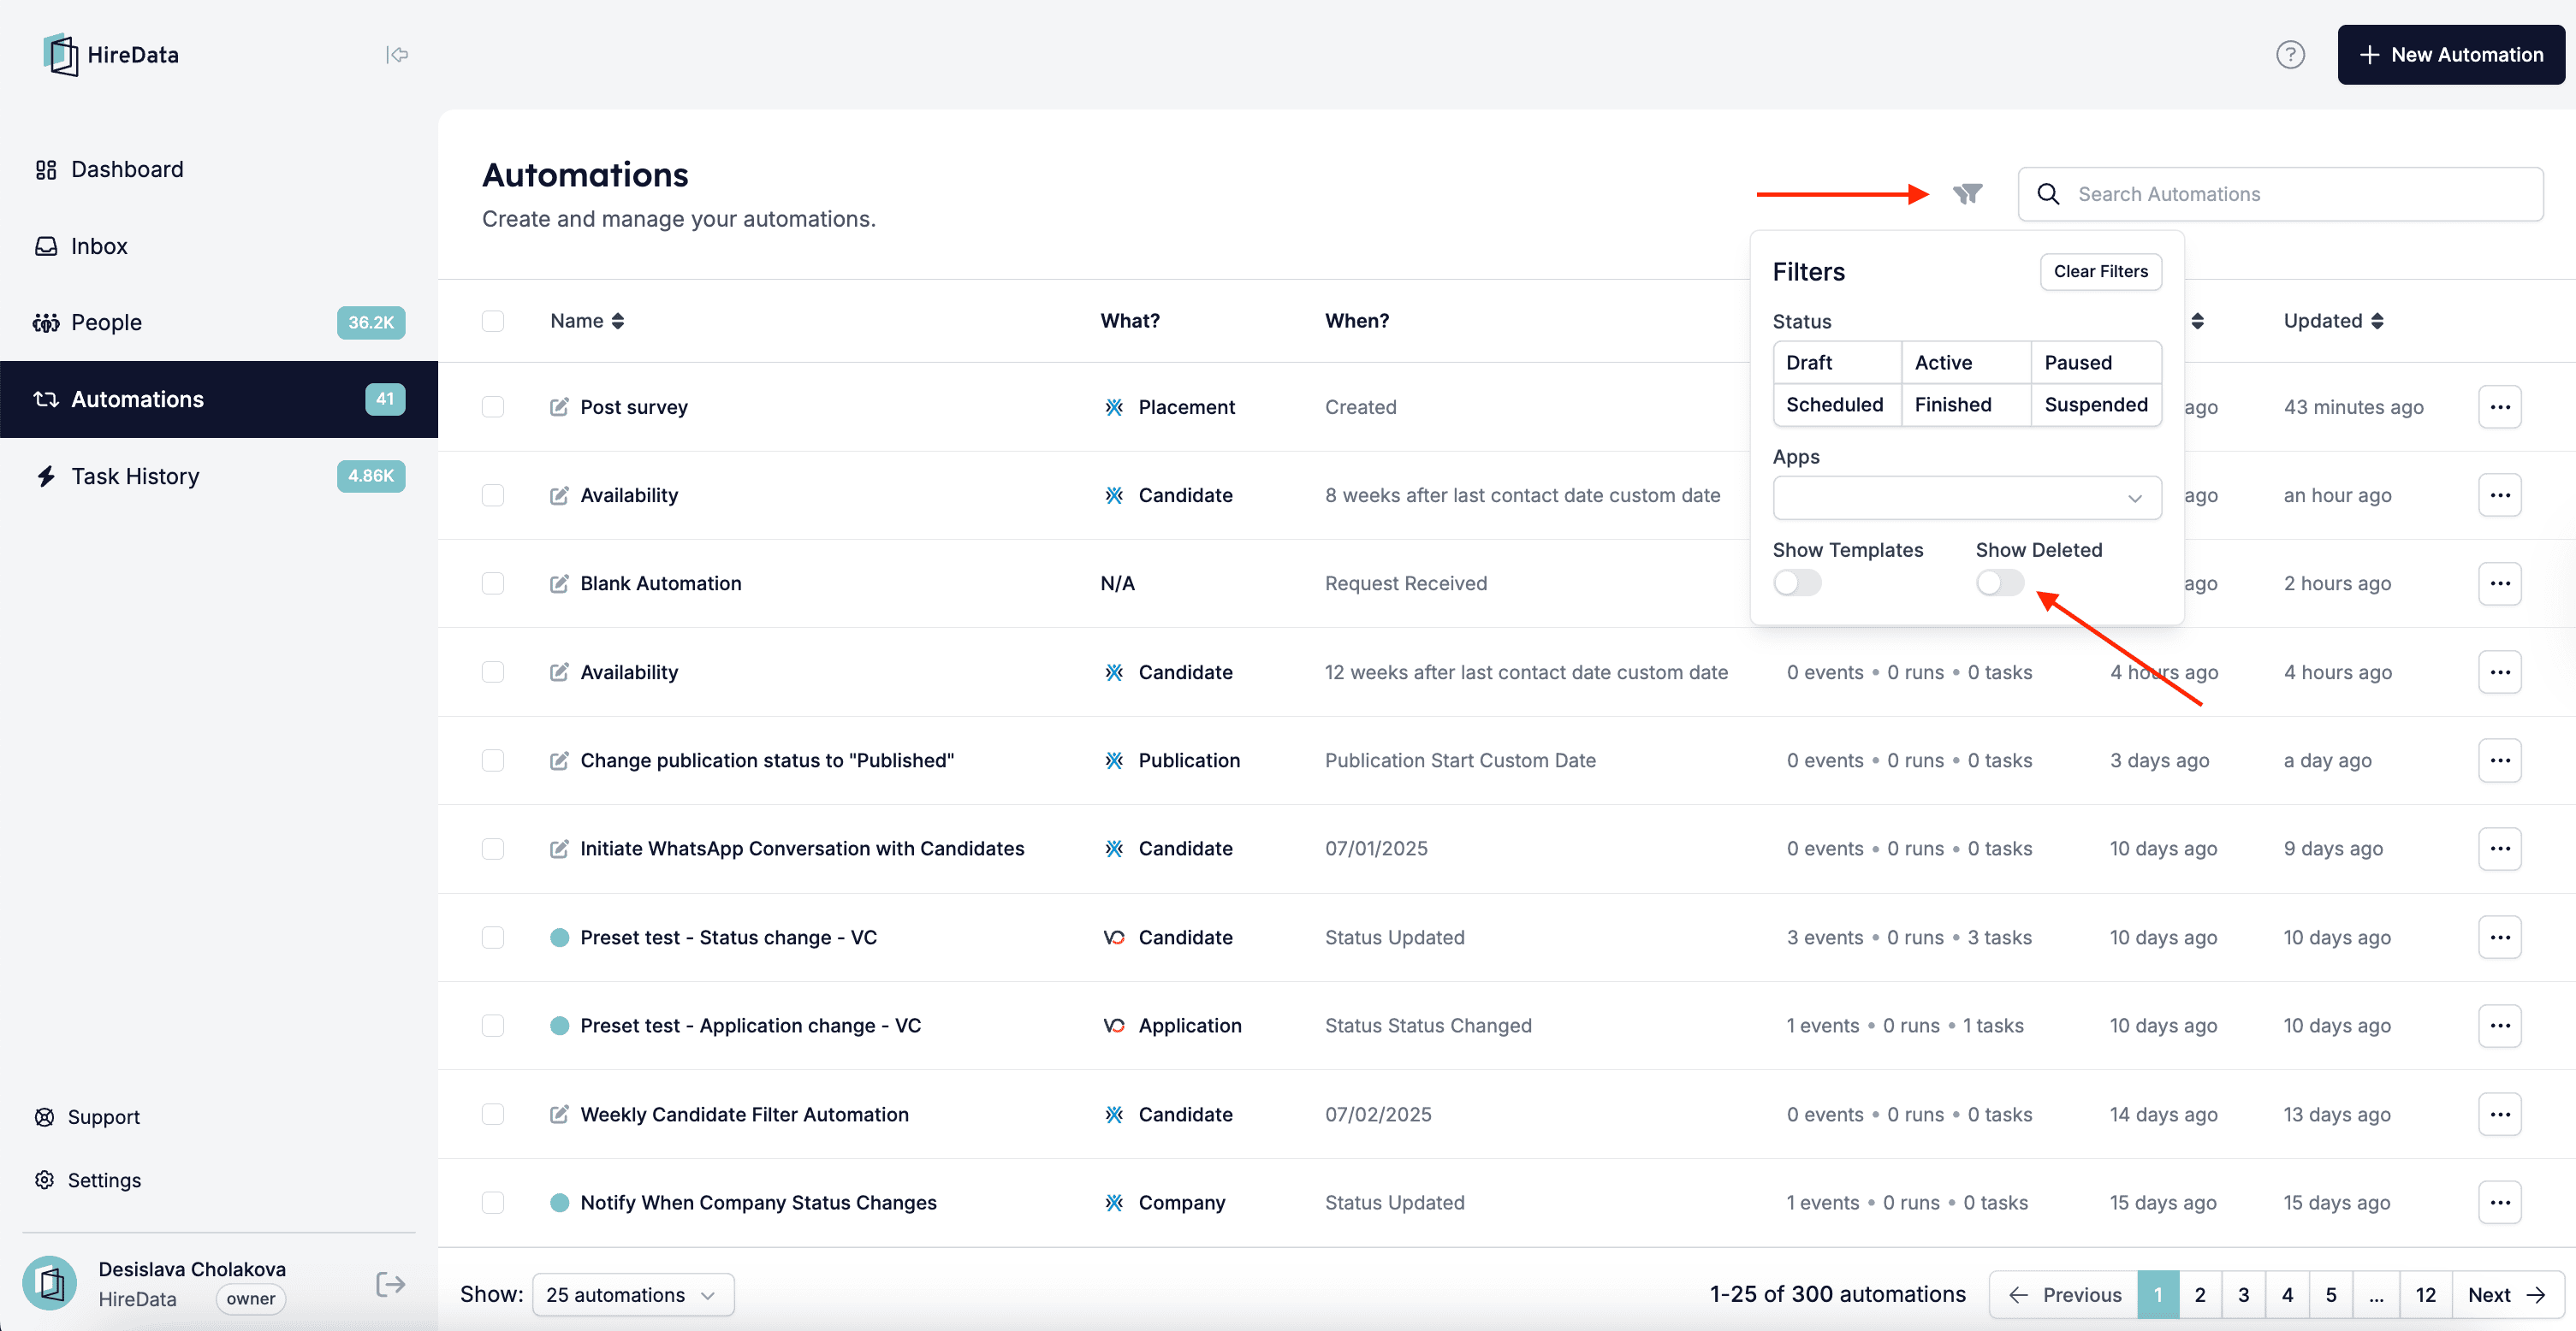This screenshot has width=2576, height=1331.
Task: Click the Support lifebuoy icon
Action: [x=45, y=1117]
